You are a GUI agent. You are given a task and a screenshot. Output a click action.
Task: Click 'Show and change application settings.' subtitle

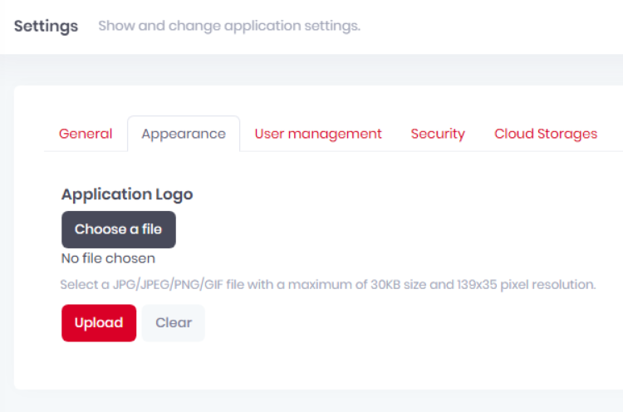(x=229, y=26)
